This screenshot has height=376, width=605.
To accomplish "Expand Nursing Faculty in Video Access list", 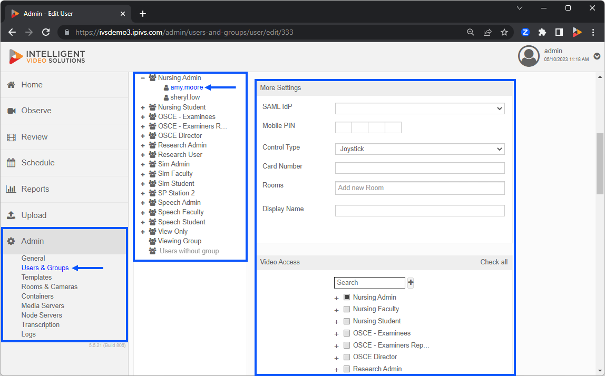I will tap(336, 310).
